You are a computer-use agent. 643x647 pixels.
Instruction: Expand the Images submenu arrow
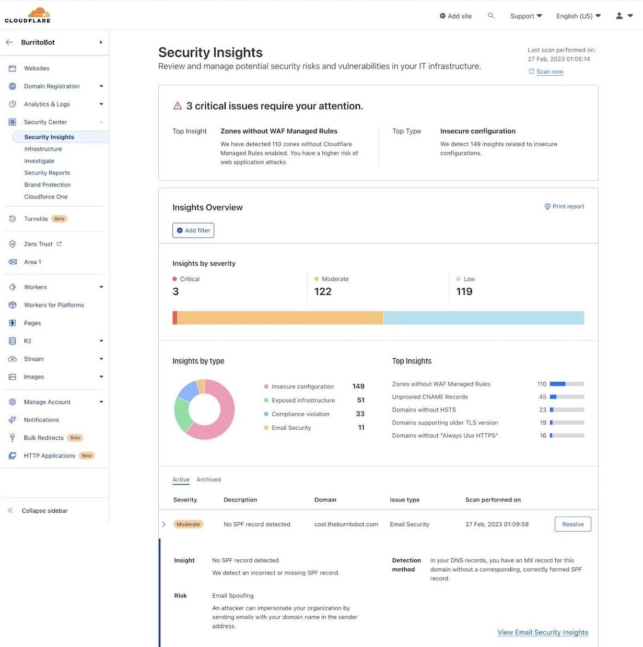click(x=101, y=377)
